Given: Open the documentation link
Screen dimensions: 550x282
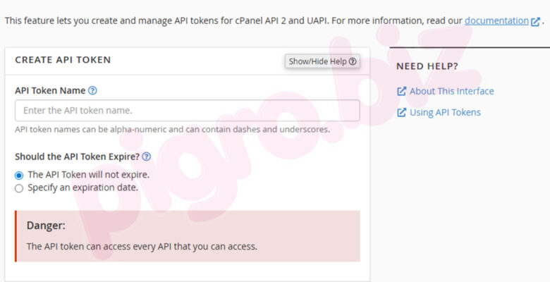Looking at the screenshot, I should click(496, 21).
